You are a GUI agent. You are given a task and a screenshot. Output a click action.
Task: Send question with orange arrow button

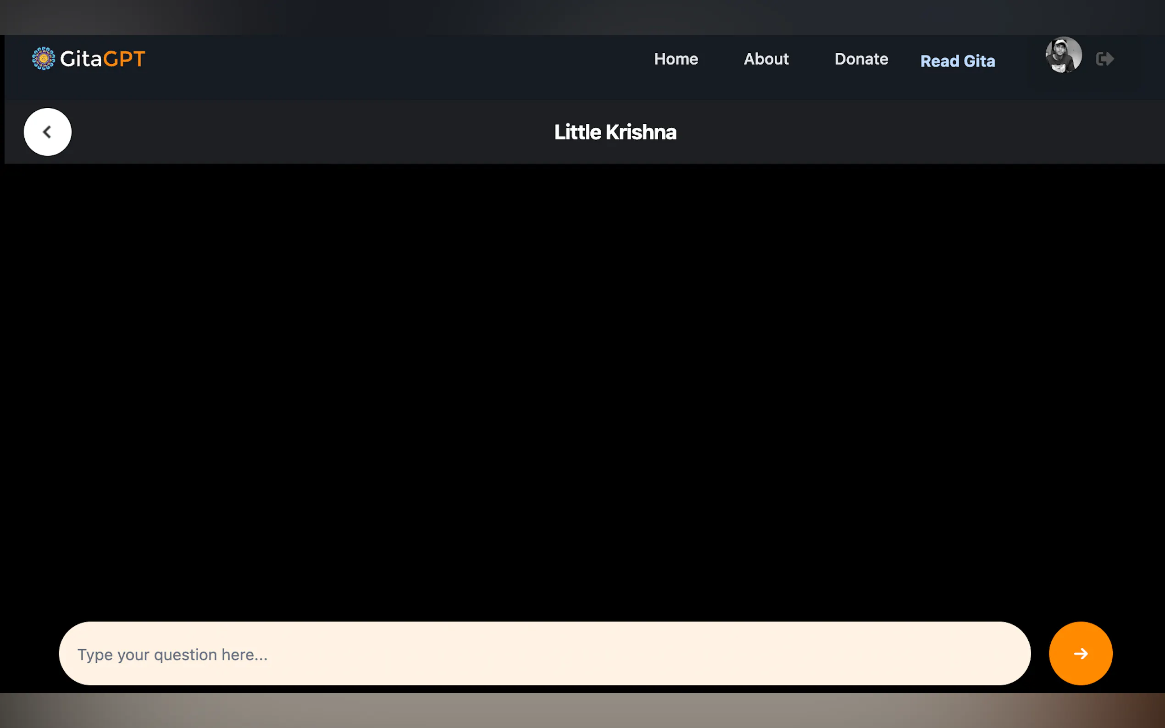1080,653
